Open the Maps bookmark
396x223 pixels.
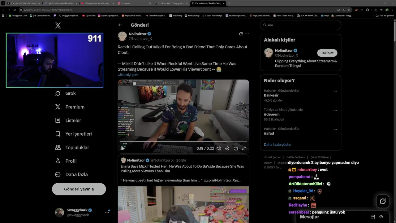(325, 15)
